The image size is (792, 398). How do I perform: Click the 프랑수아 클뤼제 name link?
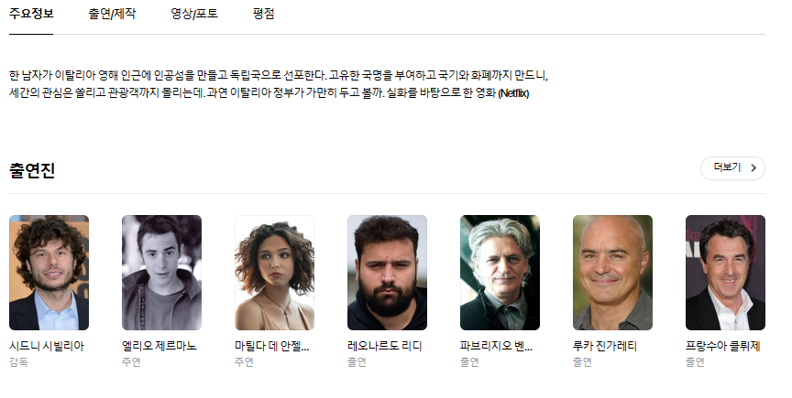(x=723, y=346)
